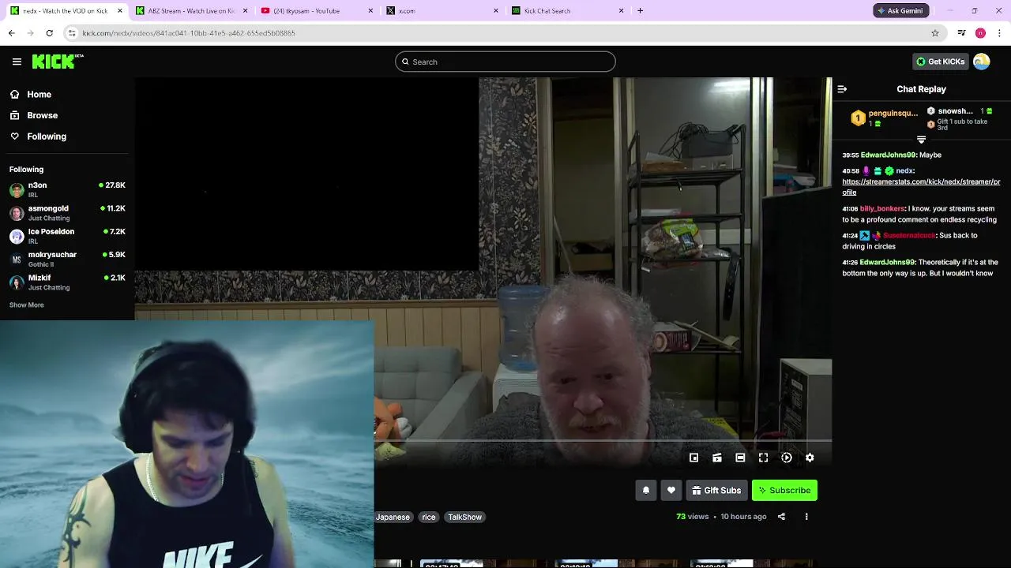This screenshot has width=1011, height=568.
Task: Open the user profile avatar menu
Action: [982, 62]
